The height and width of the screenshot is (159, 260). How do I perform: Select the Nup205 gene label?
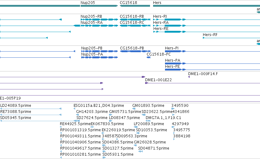(x=88, y=3)
